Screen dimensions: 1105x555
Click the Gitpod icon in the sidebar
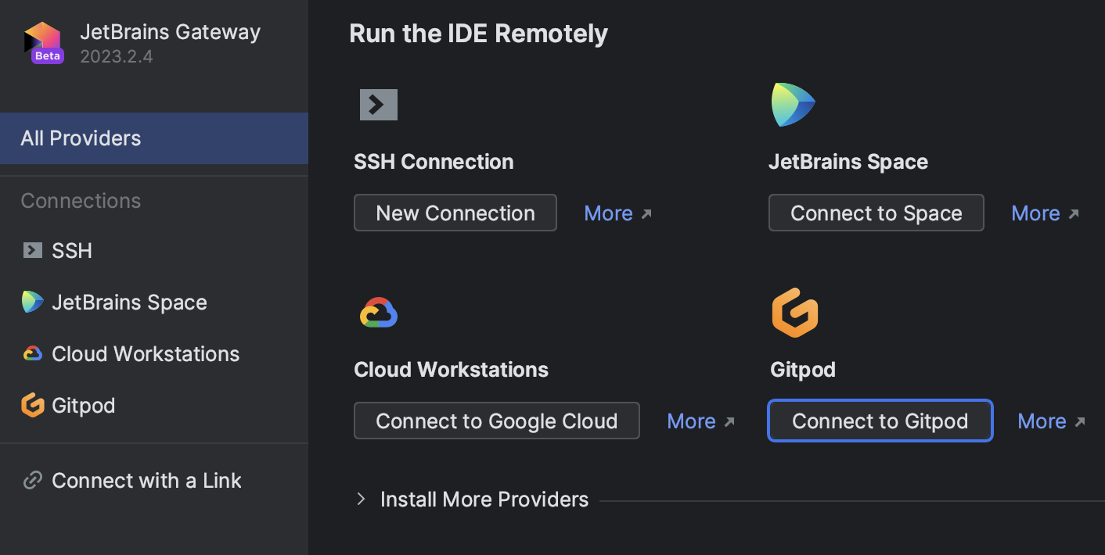pos(31,405)
